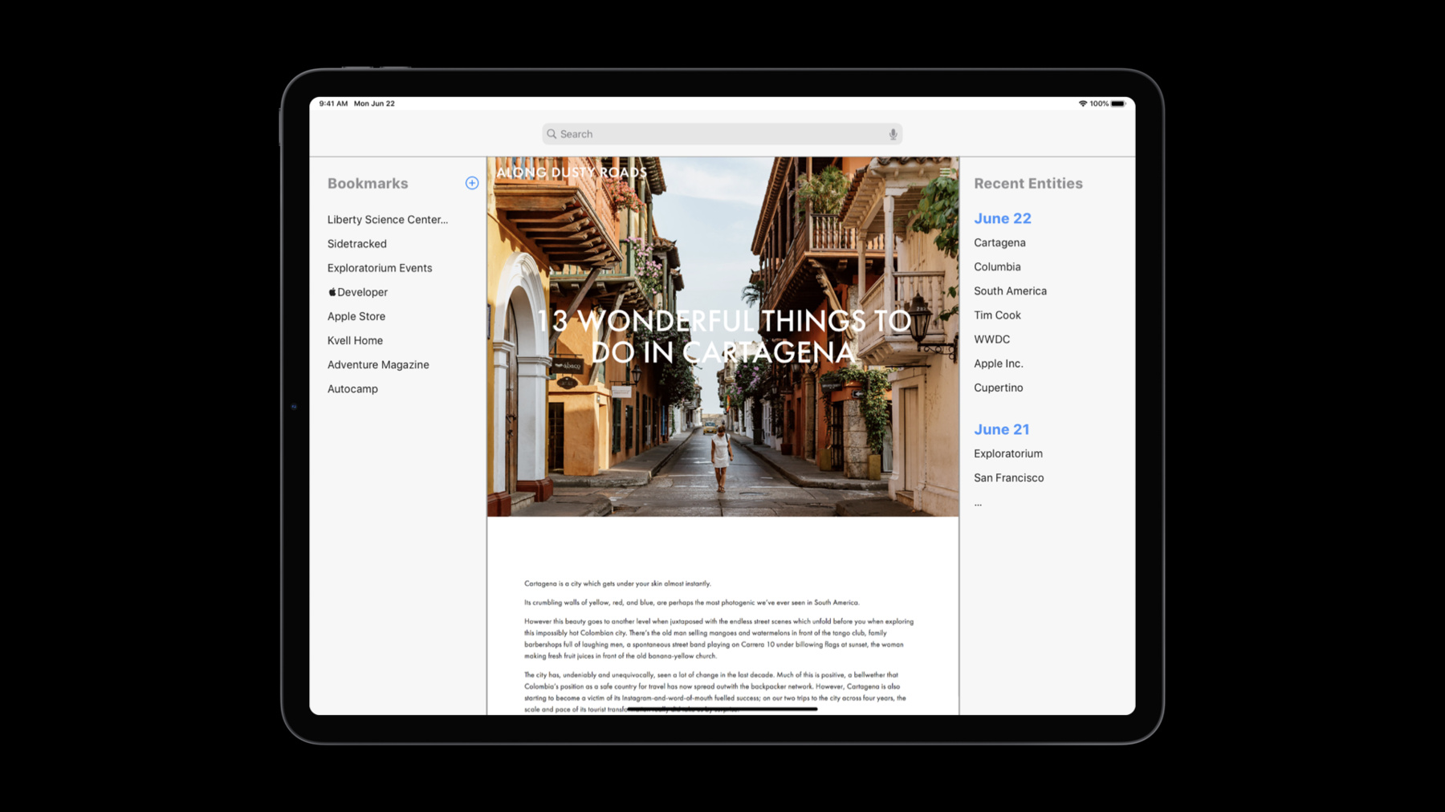The height and width of the screenshot is (812, 1445).
Task: Select the Columbia entity
Action: pos(997,266)
